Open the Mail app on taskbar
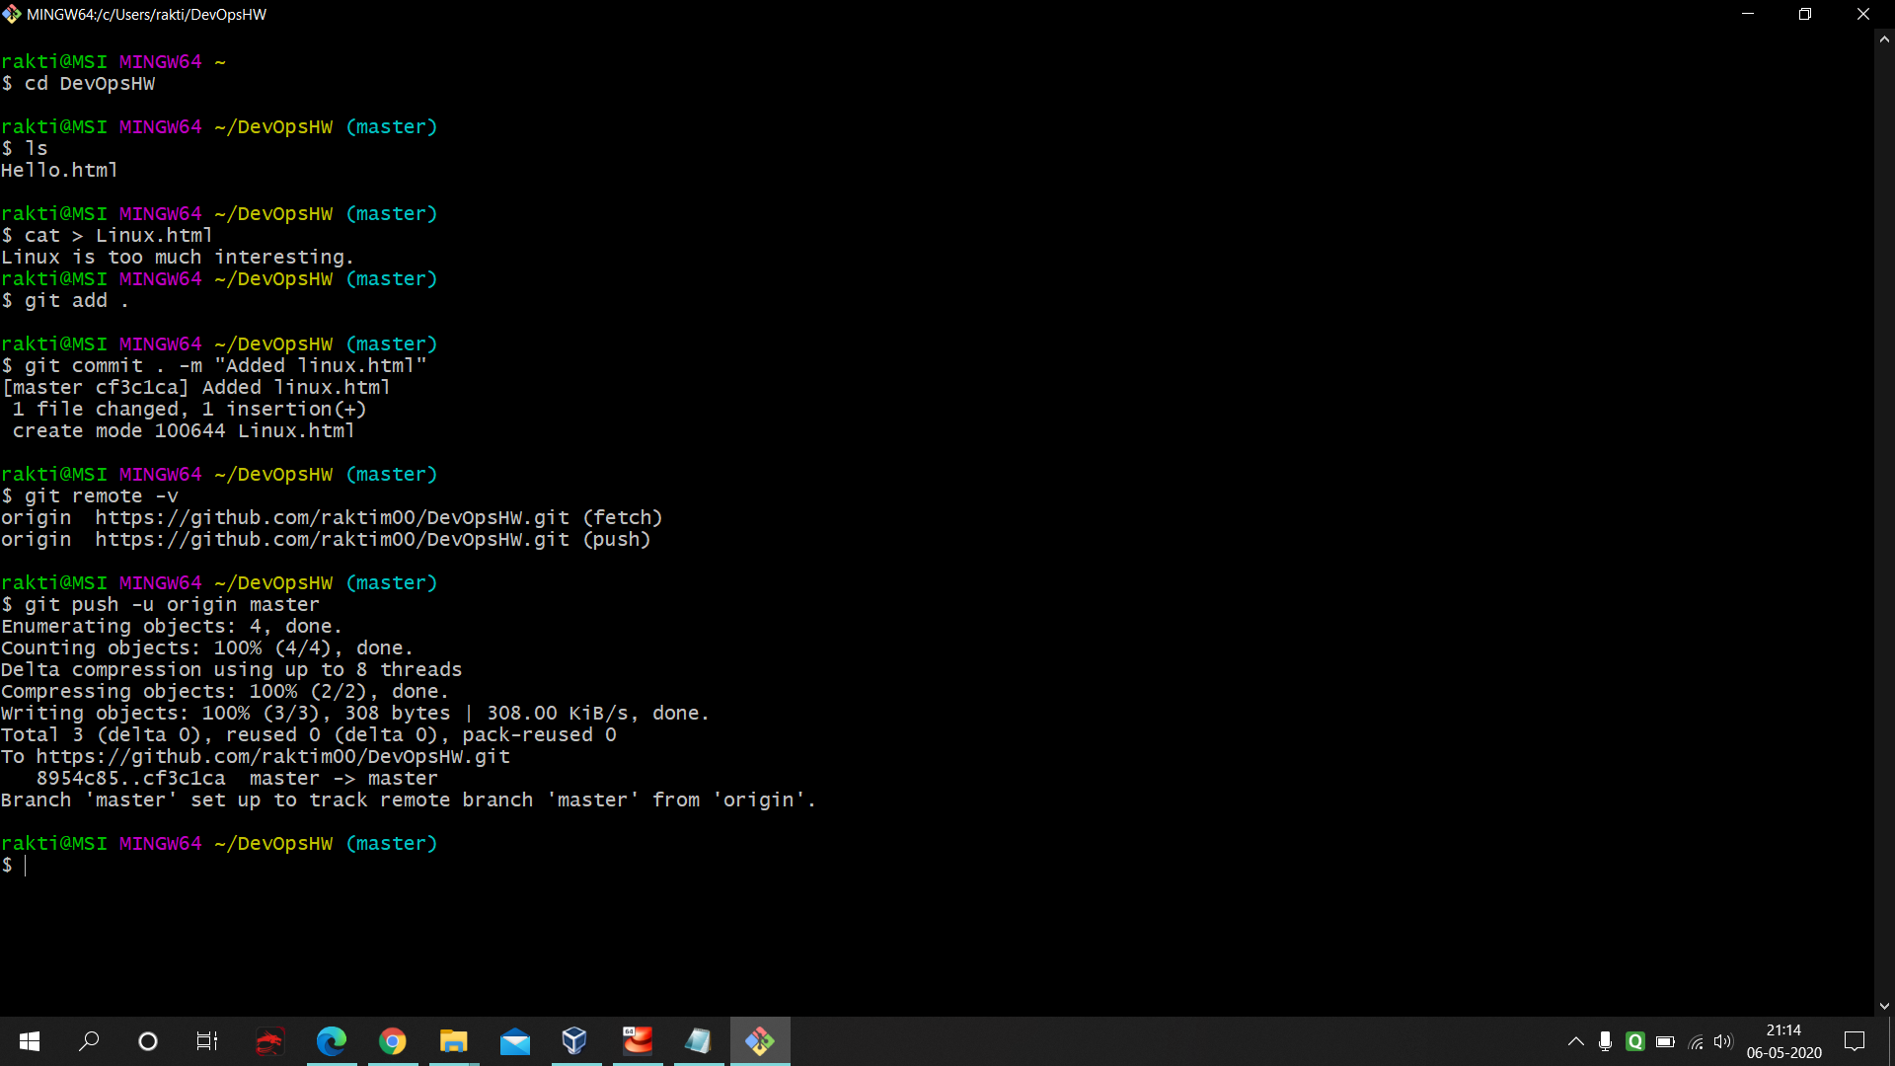This screenshot has width=1895, height=1066. click(515, 1040)
